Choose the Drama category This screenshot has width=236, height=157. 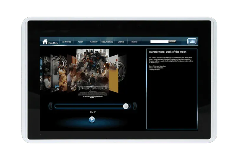pyautogui.click(x=121, y=42)
